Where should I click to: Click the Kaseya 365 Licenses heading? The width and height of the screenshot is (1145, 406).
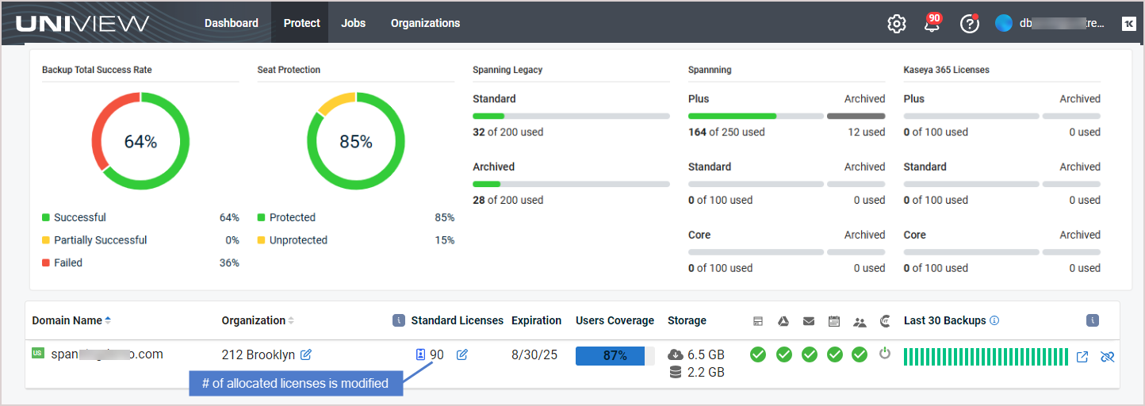coord(946,70)
